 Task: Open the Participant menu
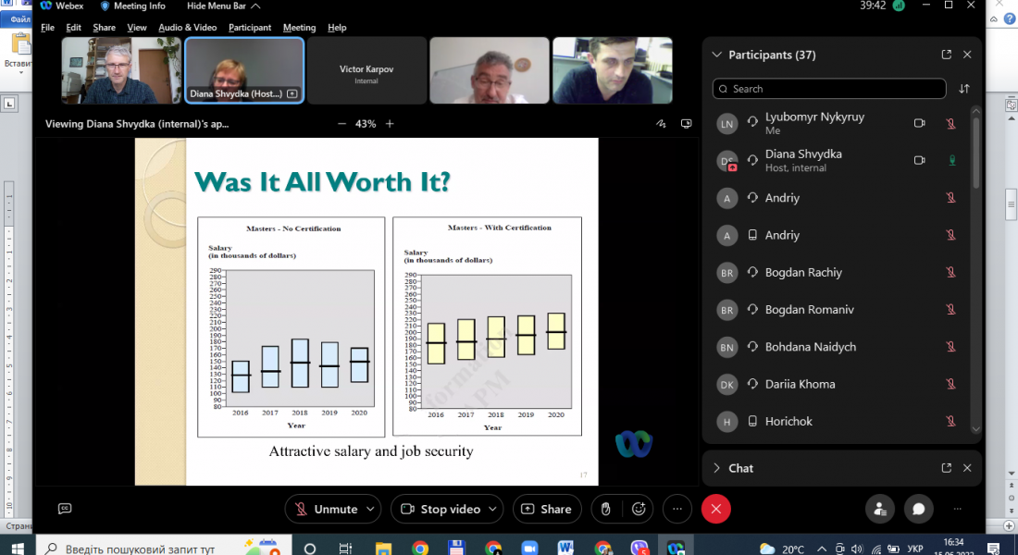tap(250, 28)
